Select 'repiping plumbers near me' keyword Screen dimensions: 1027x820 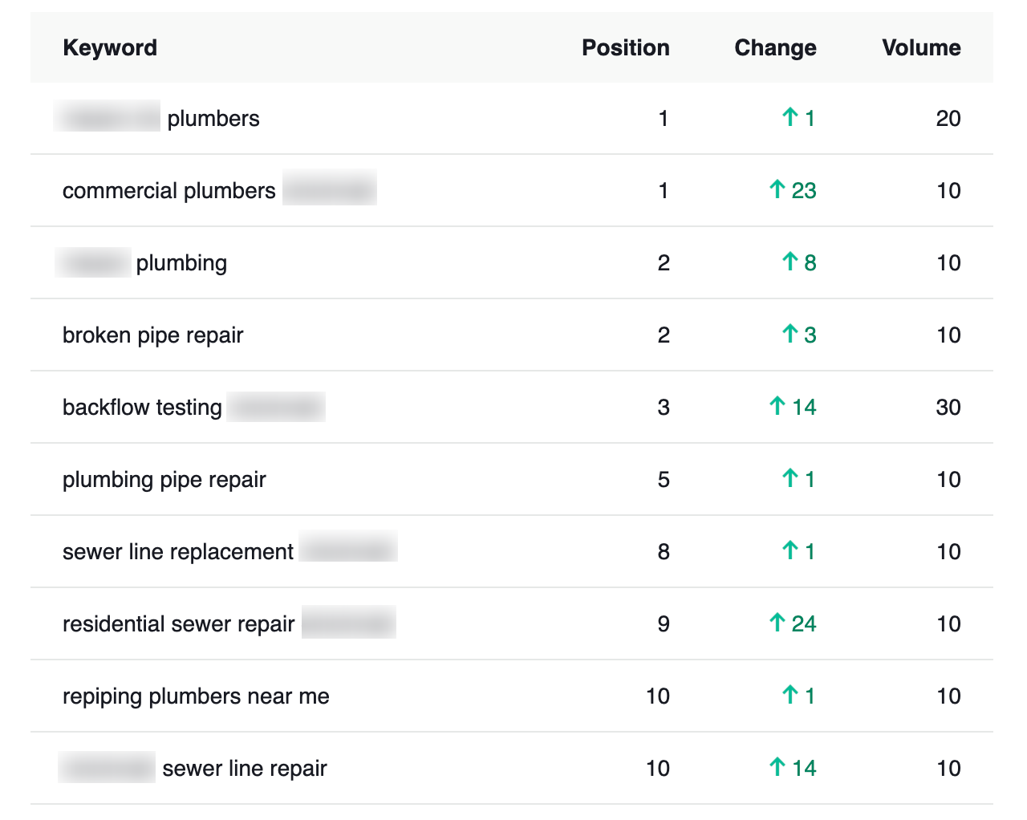pyautogui.click(x=196, y=696)
